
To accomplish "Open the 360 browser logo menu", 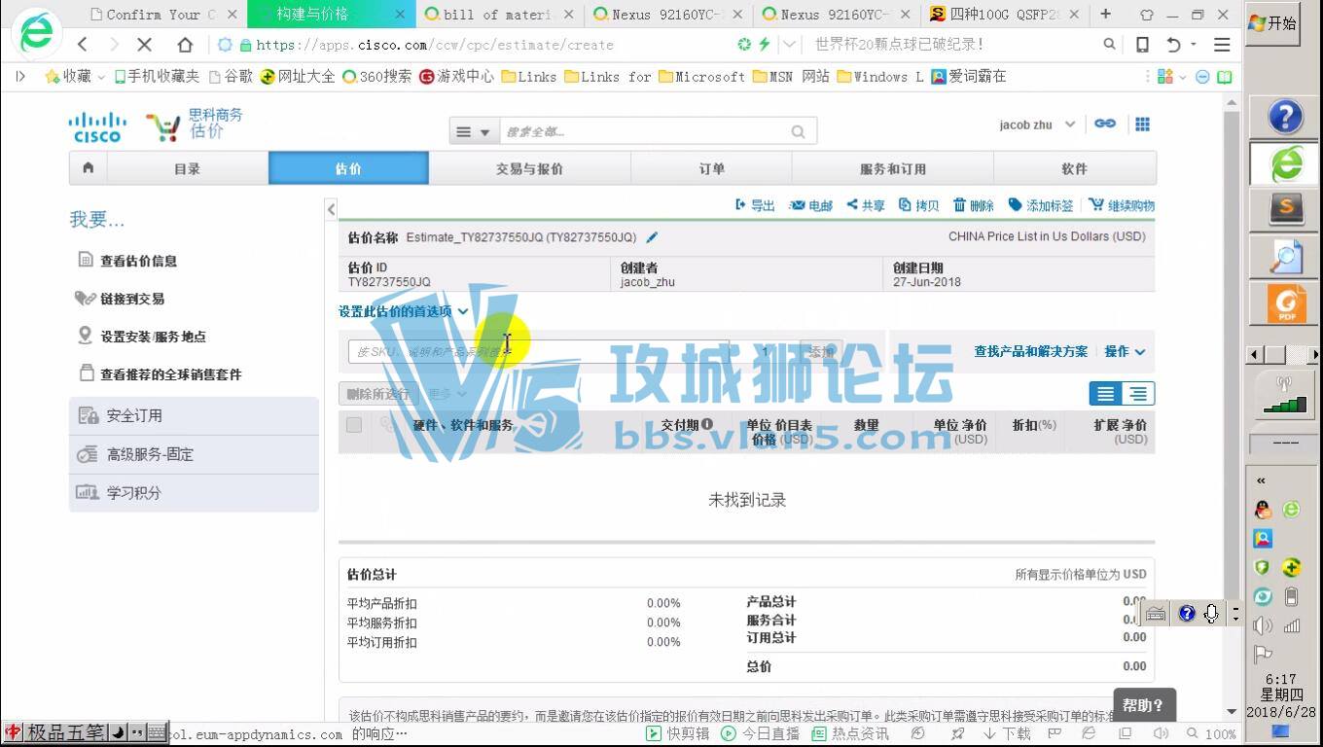I will (36, 33).
